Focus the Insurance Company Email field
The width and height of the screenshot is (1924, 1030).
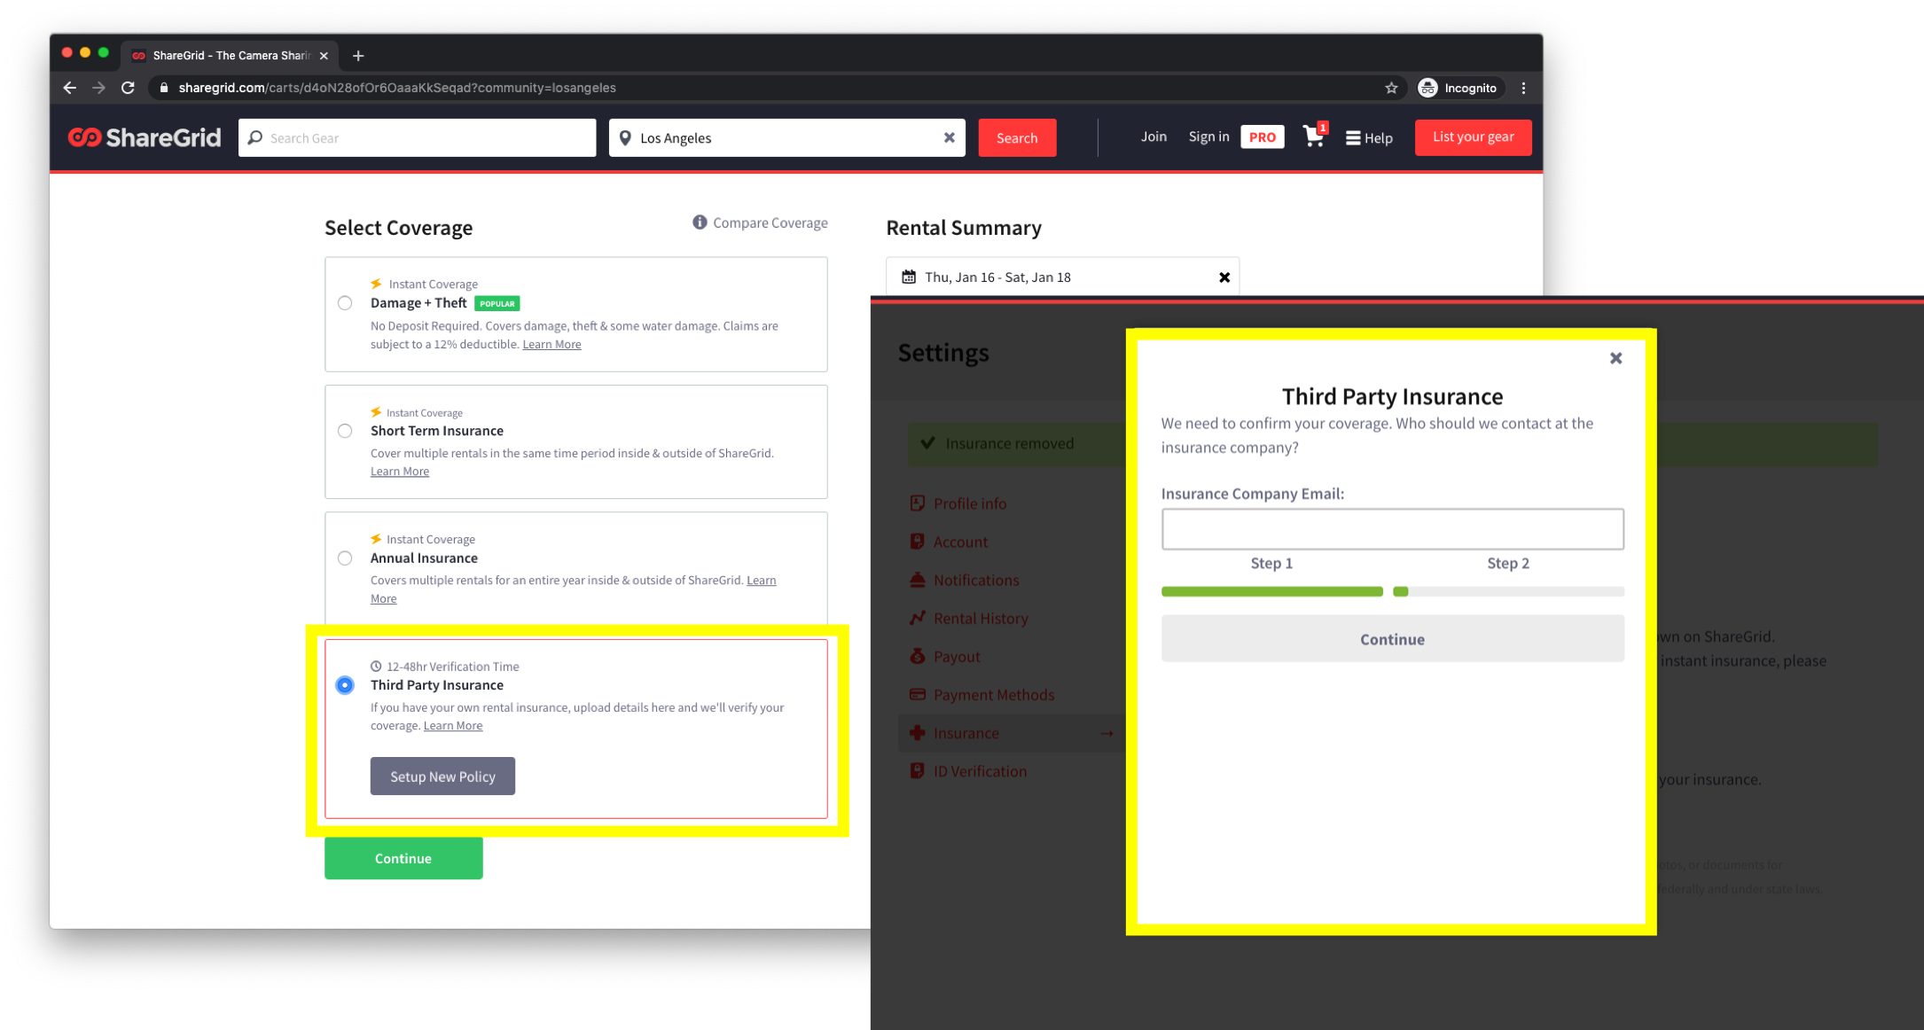(1392, 529)
